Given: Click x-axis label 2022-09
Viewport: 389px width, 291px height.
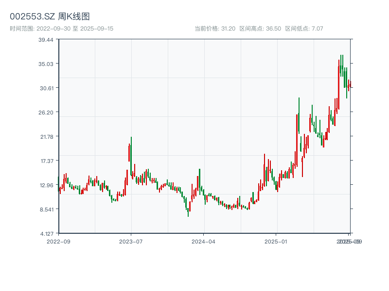Looking at the screenshot, I should pos(58,242).
